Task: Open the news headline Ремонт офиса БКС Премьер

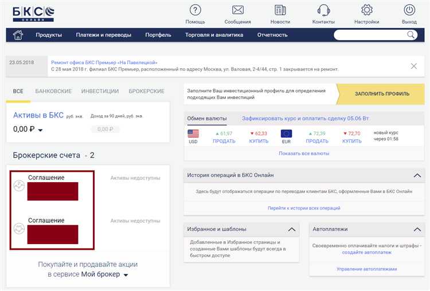Action: tap(104, 62)
